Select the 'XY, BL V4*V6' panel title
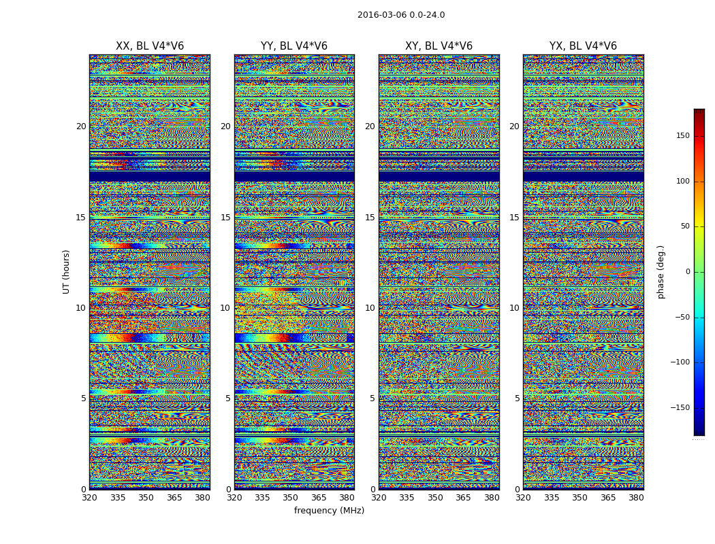715x544 pixels. tap(439, 46)
